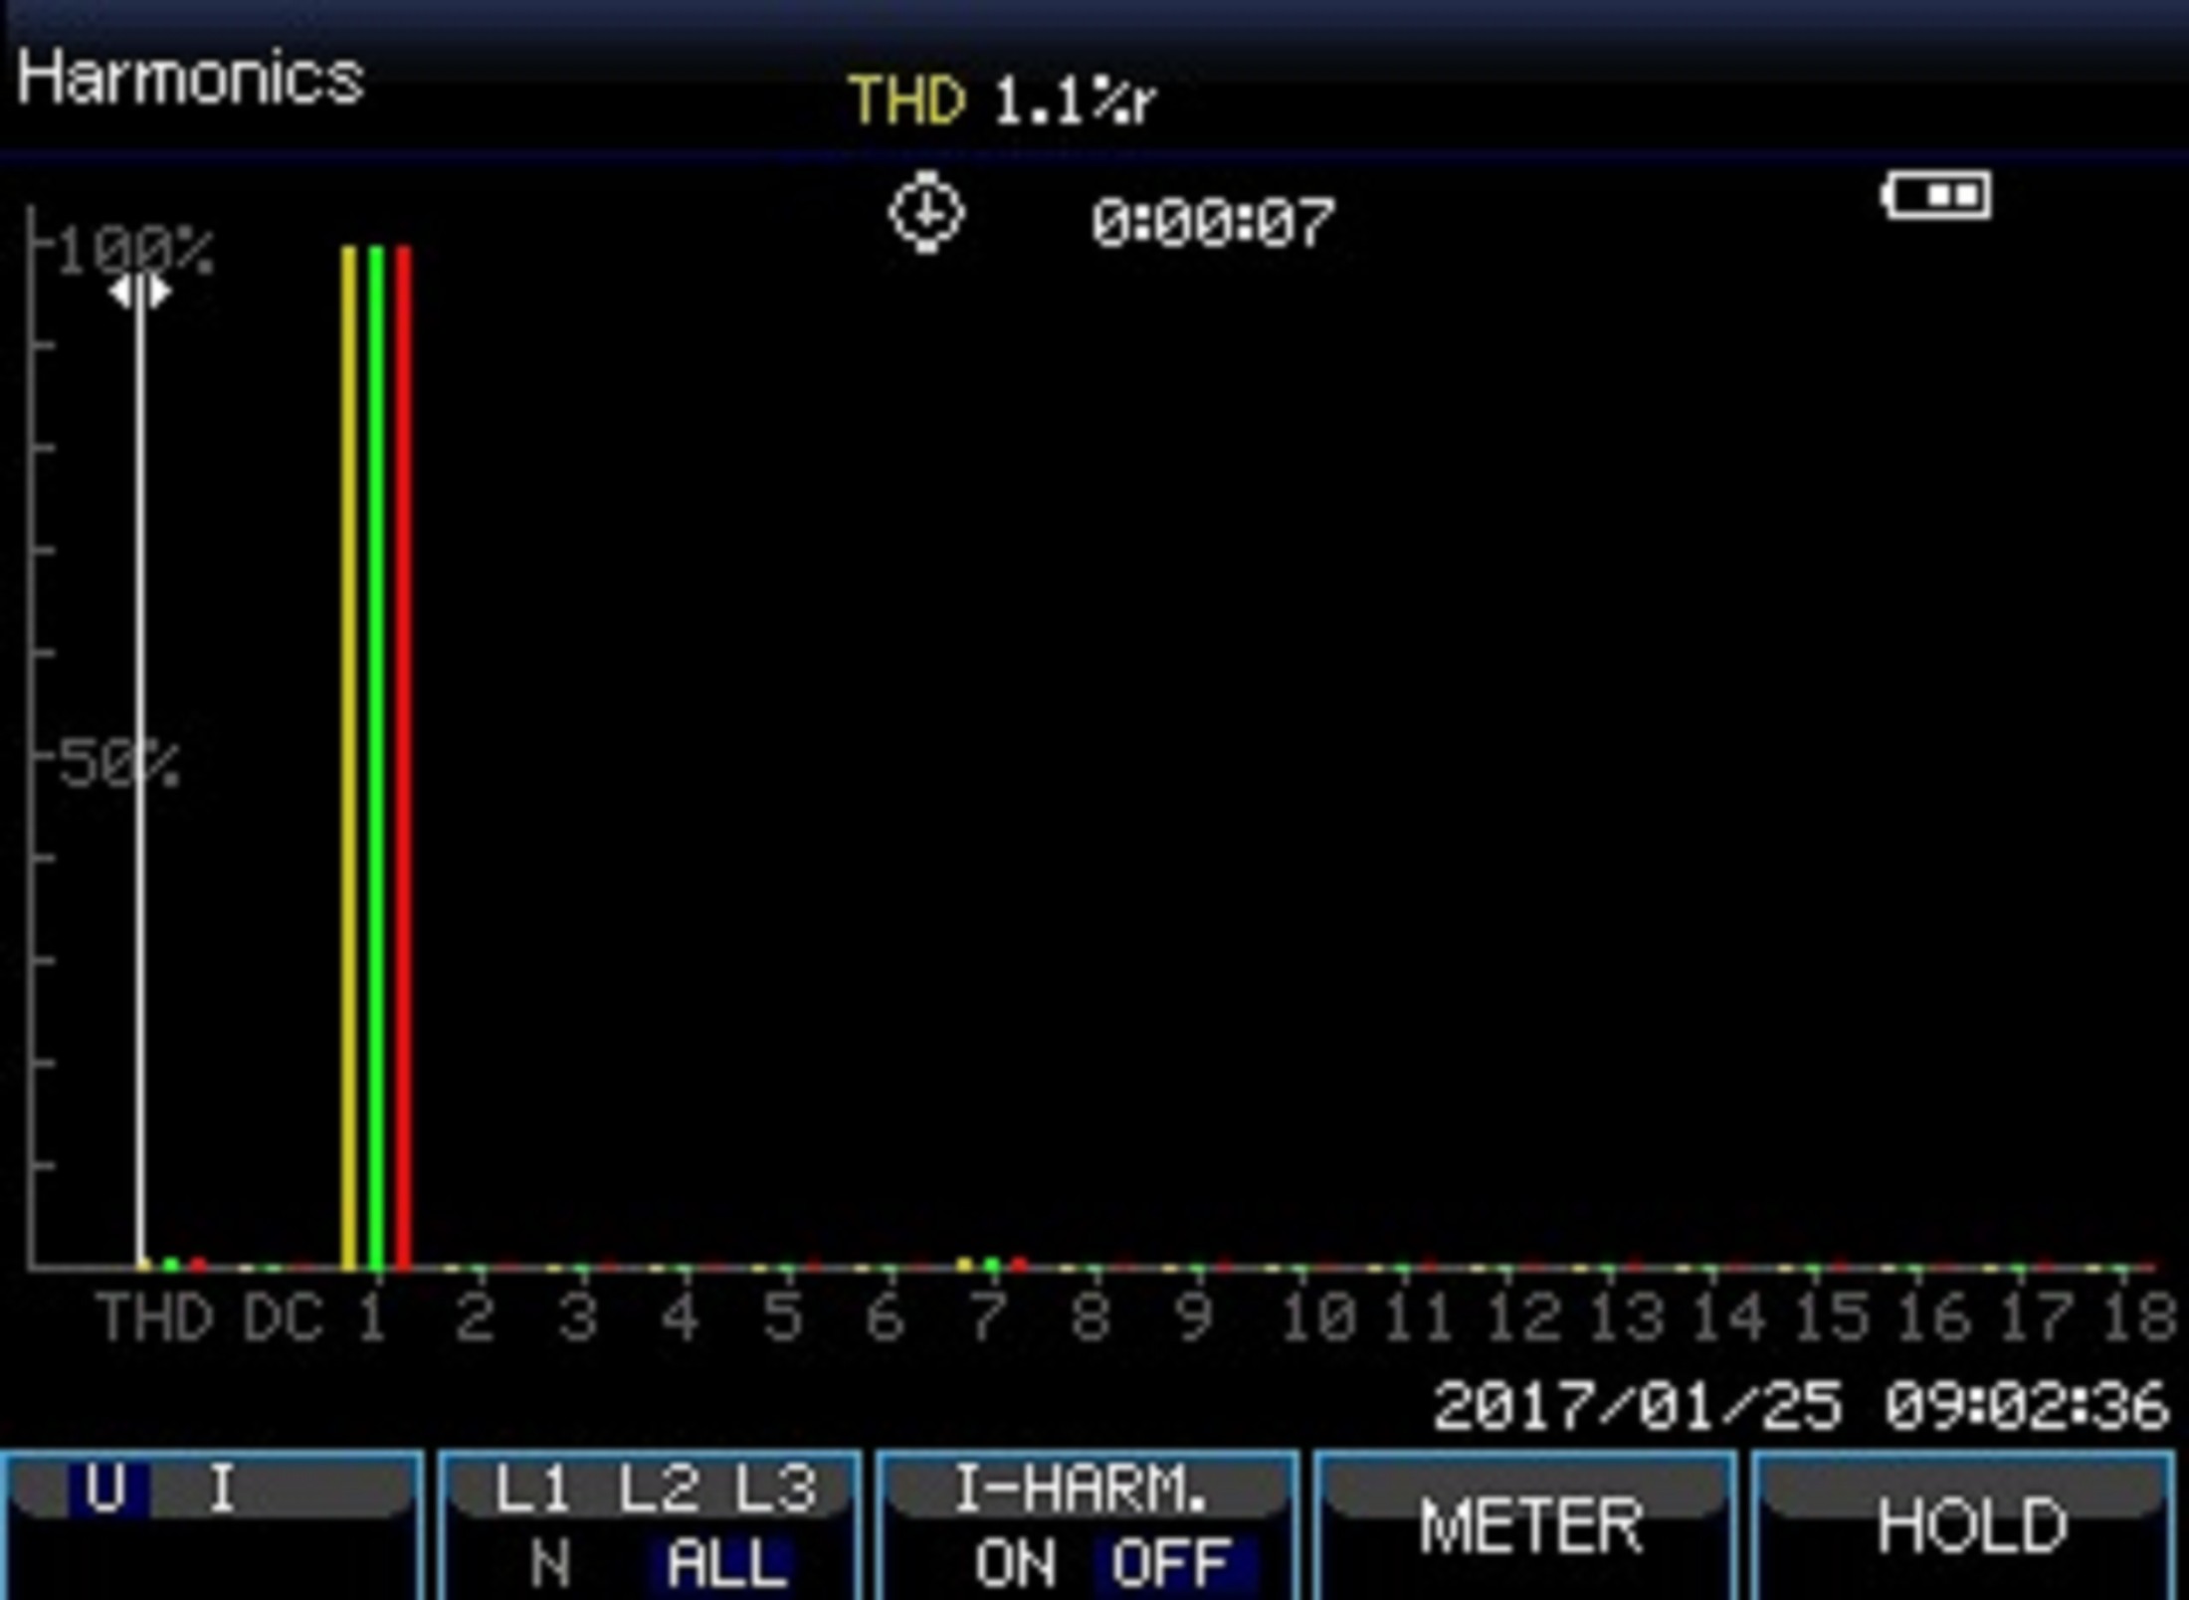This screenshot has width=2189, height=1600.
Task: Click the 0:00:07 elapsed time display
Action: coord(1222,216)
